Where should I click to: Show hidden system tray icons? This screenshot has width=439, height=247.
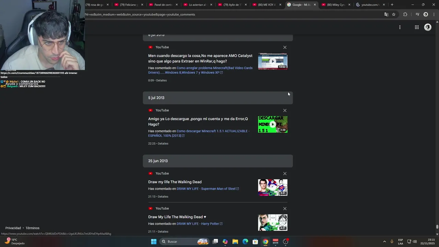point(384,242)
